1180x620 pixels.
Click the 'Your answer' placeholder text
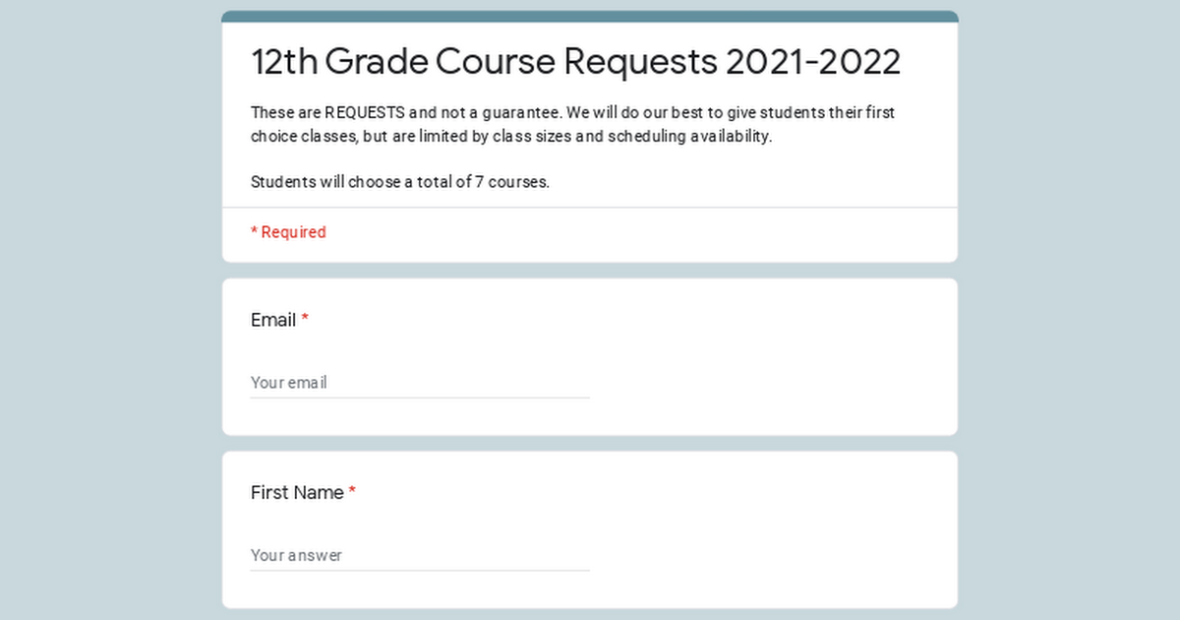296,555
